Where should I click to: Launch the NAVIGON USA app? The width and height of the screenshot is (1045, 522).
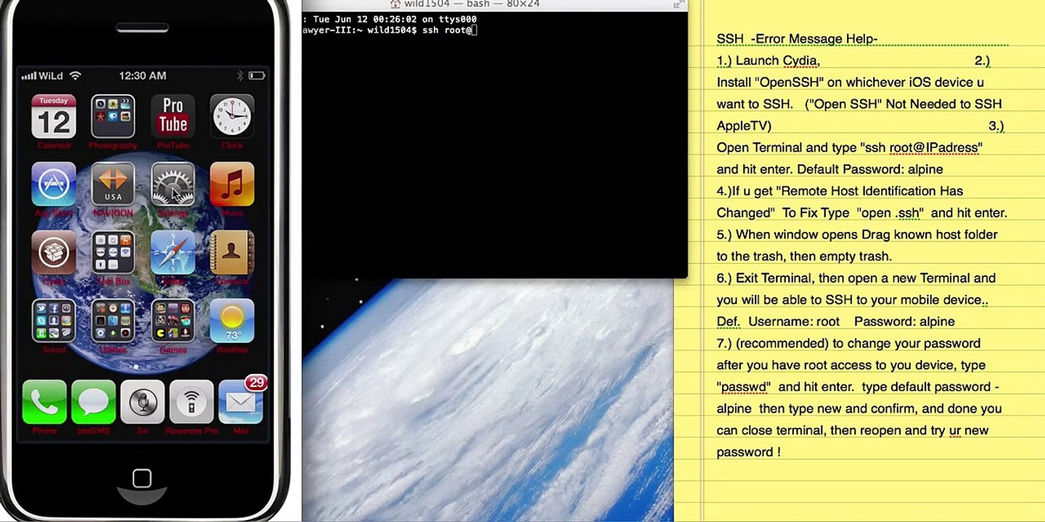coord(113,184)
